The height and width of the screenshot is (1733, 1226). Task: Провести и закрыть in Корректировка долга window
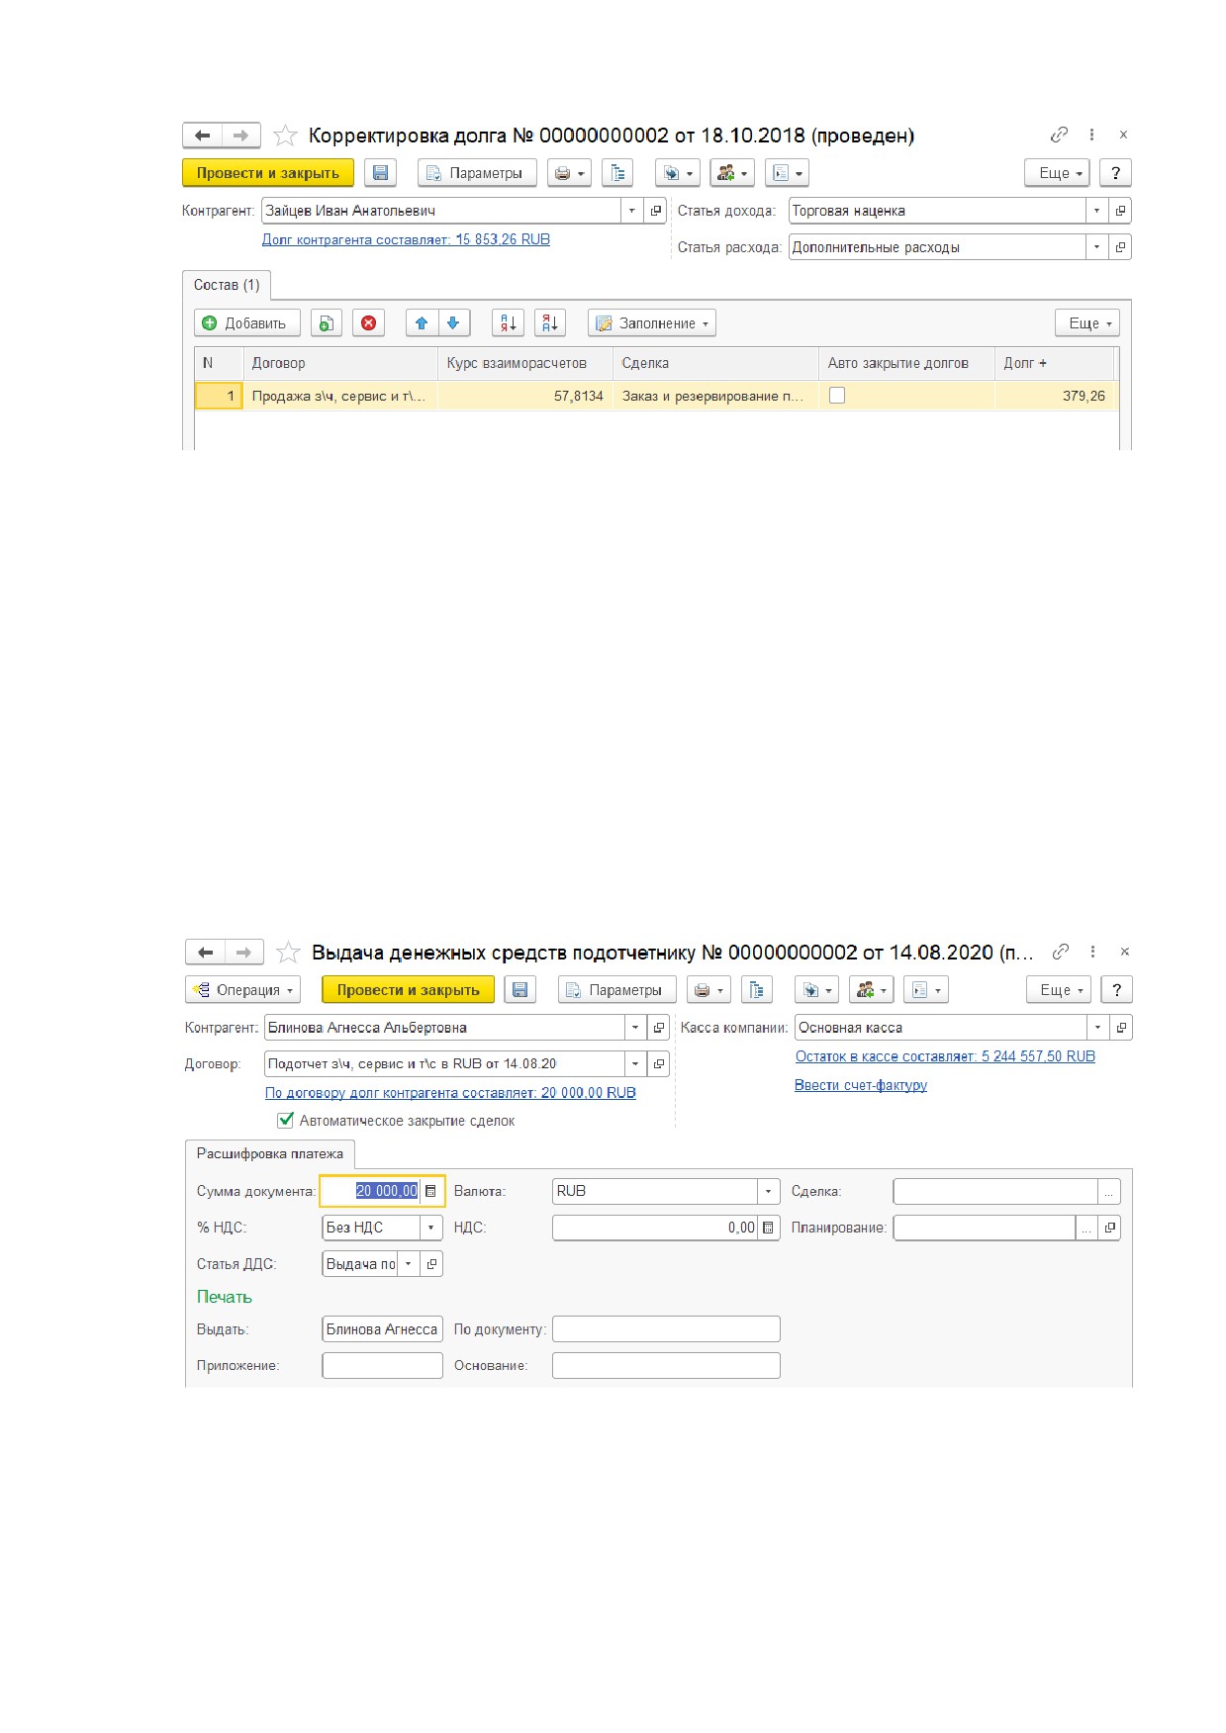pos(268,173)
